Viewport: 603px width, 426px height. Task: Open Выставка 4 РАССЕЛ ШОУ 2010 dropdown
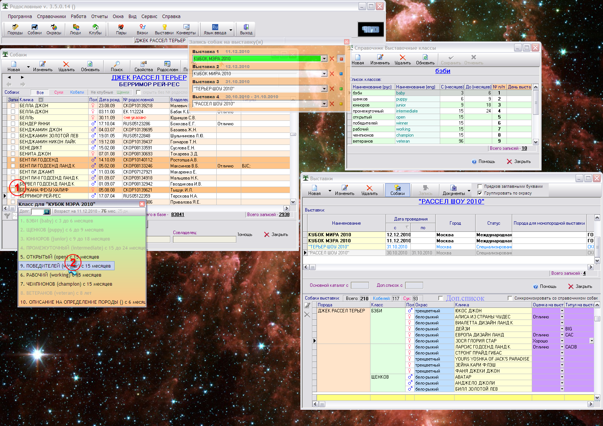coord(324,104)
